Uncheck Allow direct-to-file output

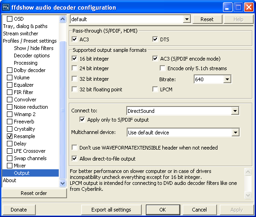(x=74, y=158)
